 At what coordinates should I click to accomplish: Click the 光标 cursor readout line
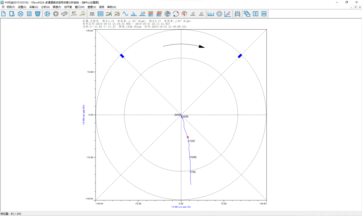[135, 26]
